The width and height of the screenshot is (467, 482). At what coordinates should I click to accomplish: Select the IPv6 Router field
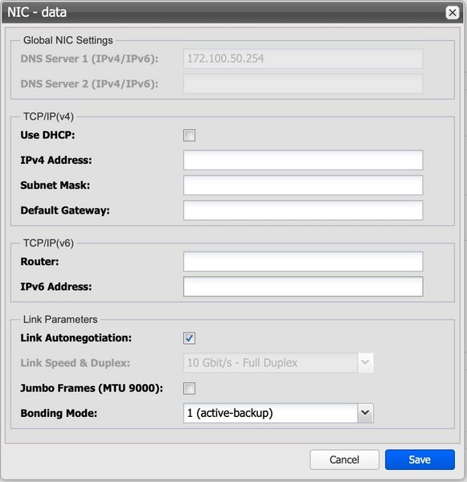303,262
